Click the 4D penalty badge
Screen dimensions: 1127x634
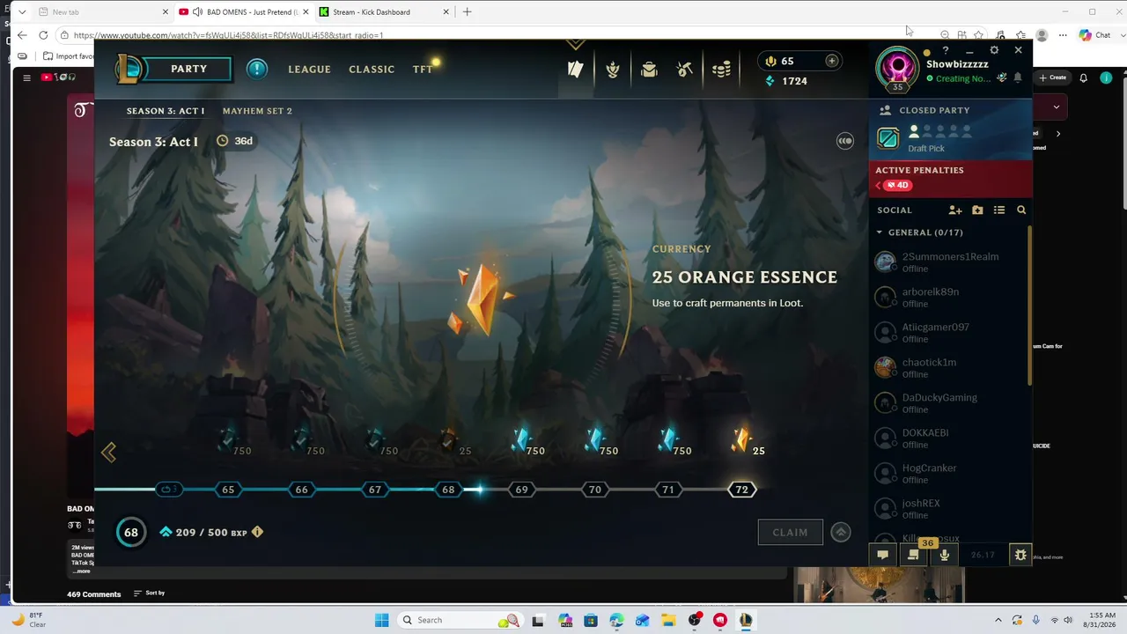click(898, 186)
